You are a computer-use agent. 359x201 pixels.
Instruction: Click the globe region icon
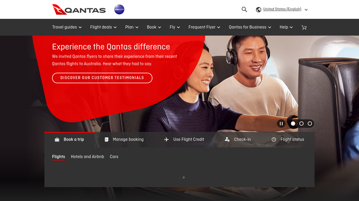(x=259, y=9)
